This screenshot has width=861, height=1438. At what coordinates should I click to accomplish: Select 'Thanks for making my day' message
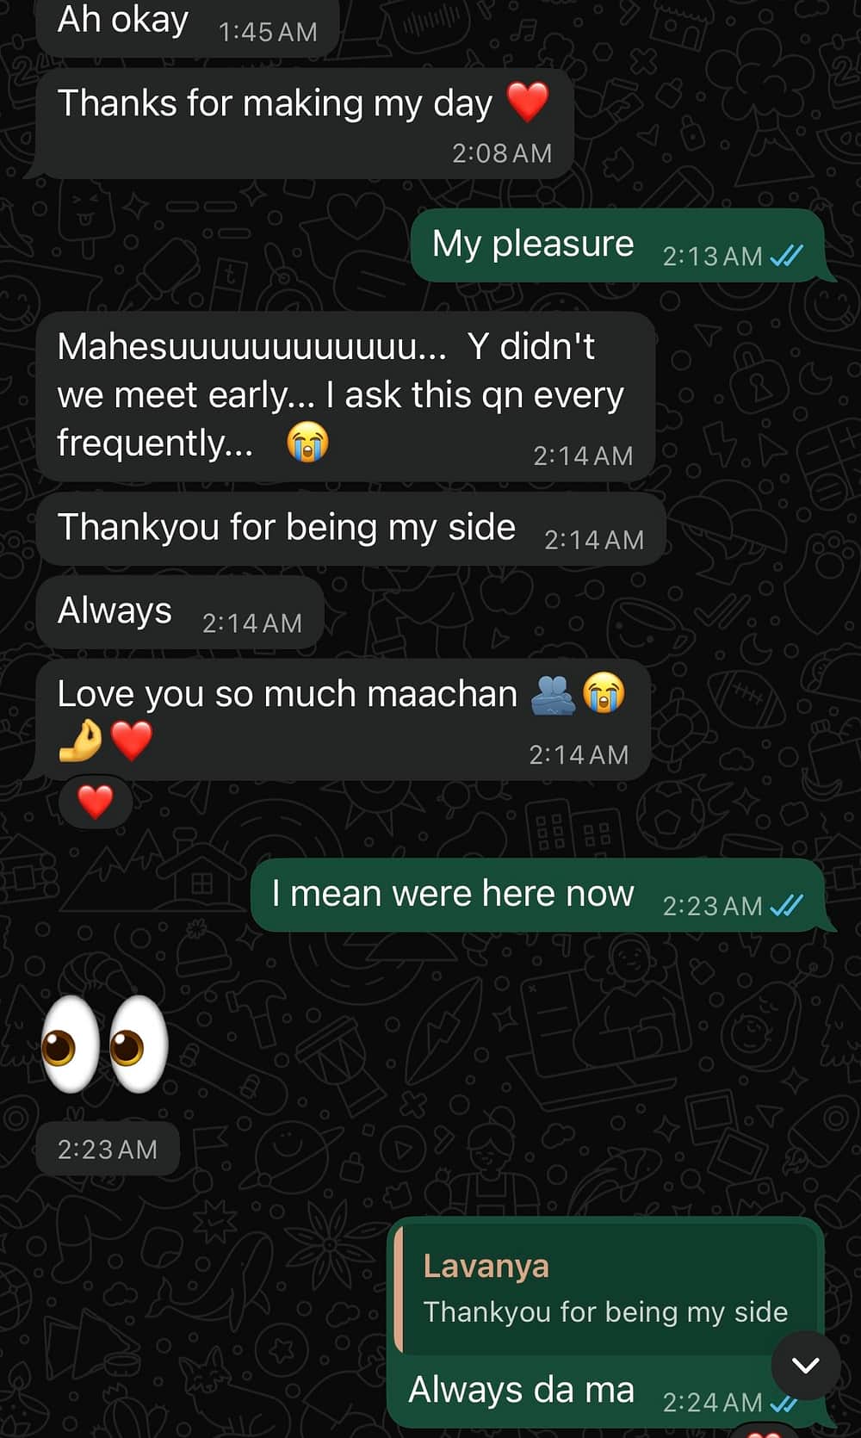[x=305, y=123]
